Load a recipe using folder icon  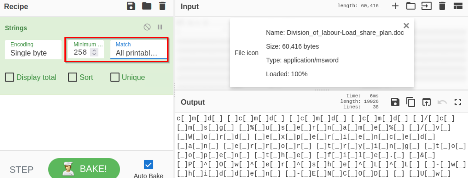[x=147, y=6]
